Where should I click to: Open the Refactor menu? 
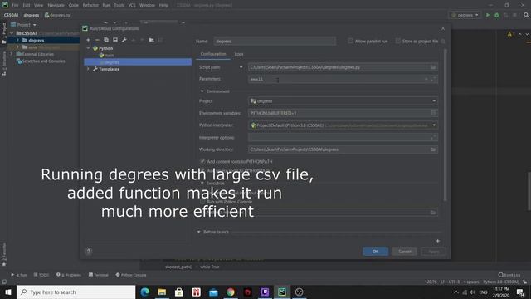(90, 6)
